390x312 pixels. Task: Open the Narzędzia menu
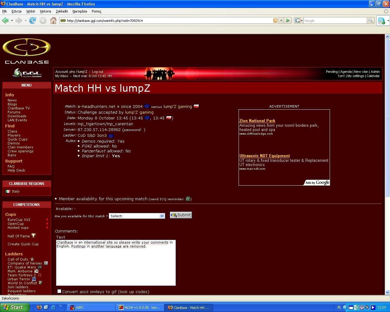click(x=80, y=11)
